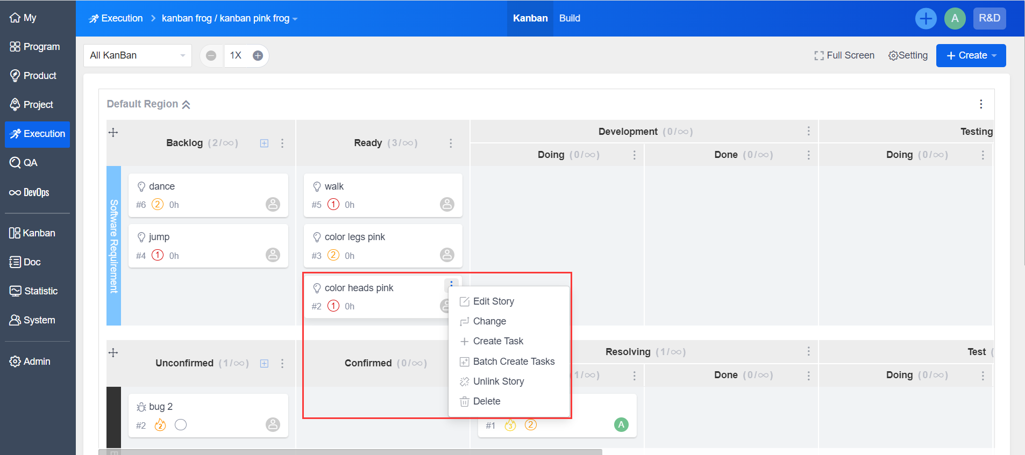Viewport: 1025px width, 455px height.
Task: Switch to the Build tab
Action: [x=570, y=18]
